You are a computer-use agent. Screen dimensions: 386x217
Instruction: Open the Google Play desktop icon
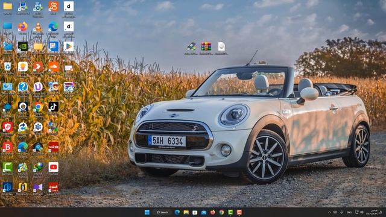(x=68, y=47)
